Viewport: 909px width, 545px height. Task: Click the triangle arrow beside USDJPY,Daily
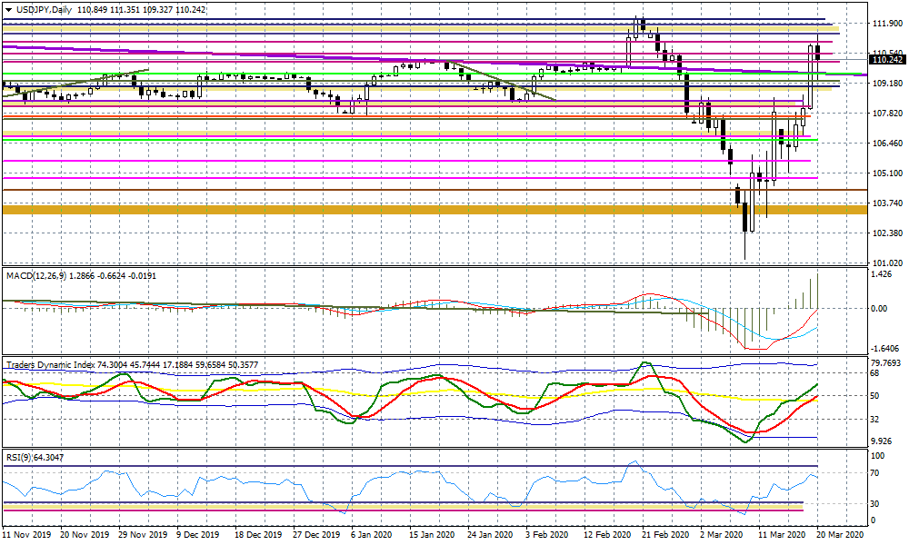point(9,10)
